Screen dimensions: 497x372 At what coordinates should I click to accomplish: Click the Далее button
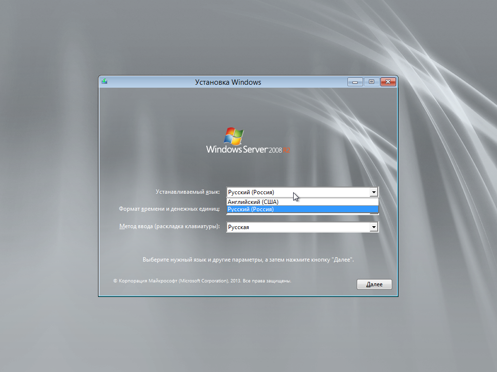click(x=374, y=284)
